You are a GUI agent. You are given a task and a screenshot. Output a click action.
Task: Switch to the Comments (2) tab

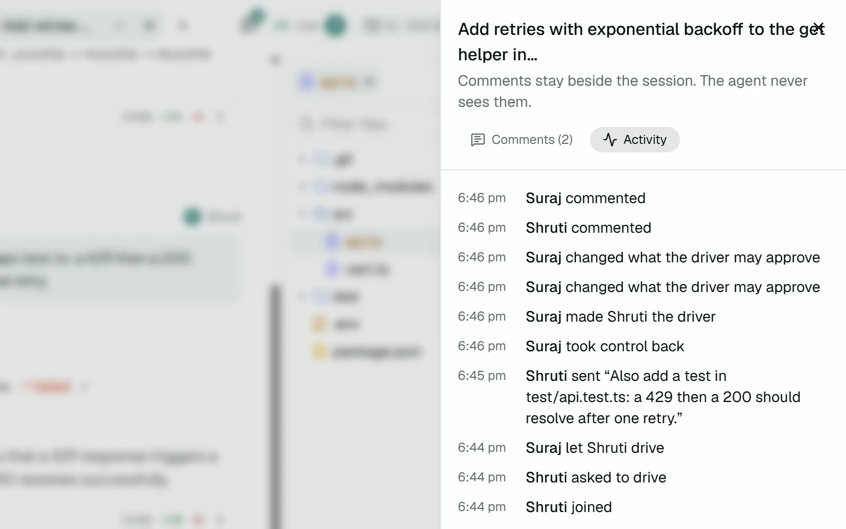521,140
